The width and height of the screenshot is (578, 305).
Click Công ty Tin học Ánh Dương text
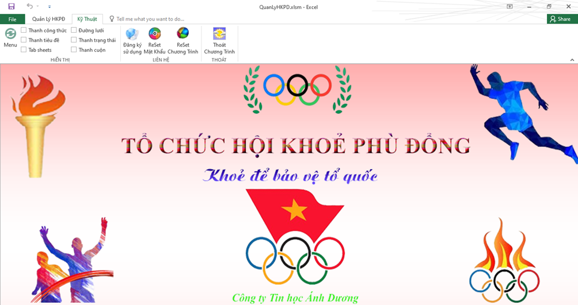(295, 298)
